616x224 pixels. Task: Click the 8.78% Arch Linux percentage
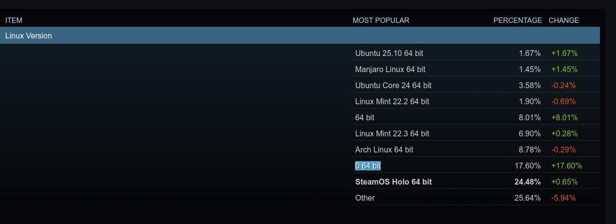(x=530, y=149)
